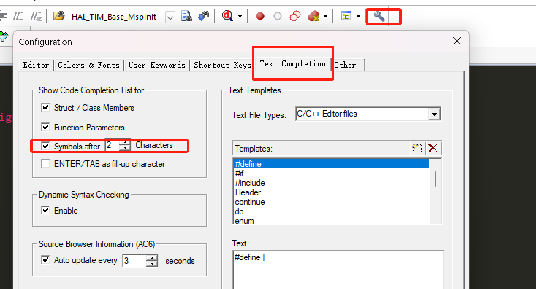Switch to the Editor tab

tap(36, 65)
